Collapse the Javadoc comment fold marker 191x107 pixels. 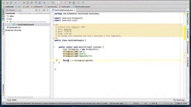click(54, 25)
